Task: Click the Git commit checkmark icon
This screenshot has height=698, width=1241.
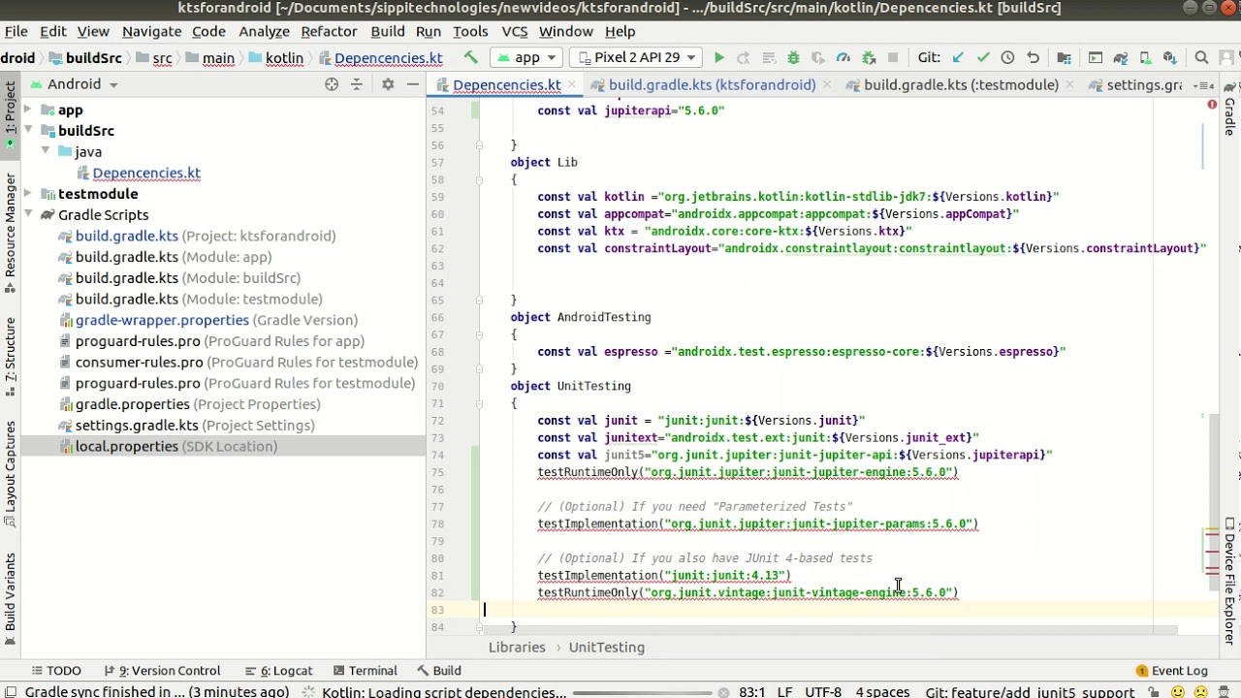Action: tap(983, 58)
